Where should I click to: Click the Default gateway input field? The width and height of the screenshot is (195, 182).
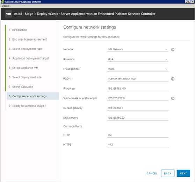pos(138,108)
